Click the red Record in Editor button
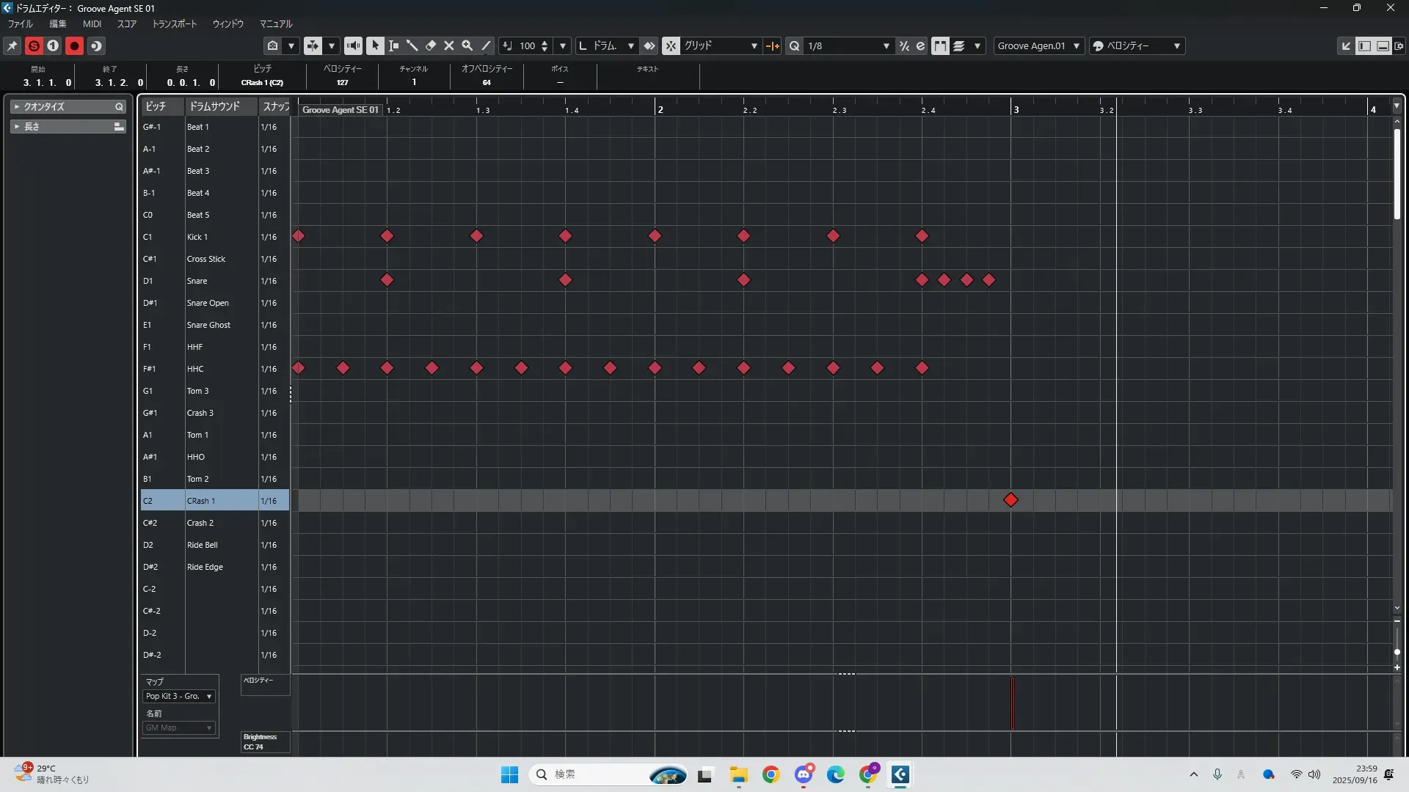Viewport: 1409px width, 792px height. (74, 45)
